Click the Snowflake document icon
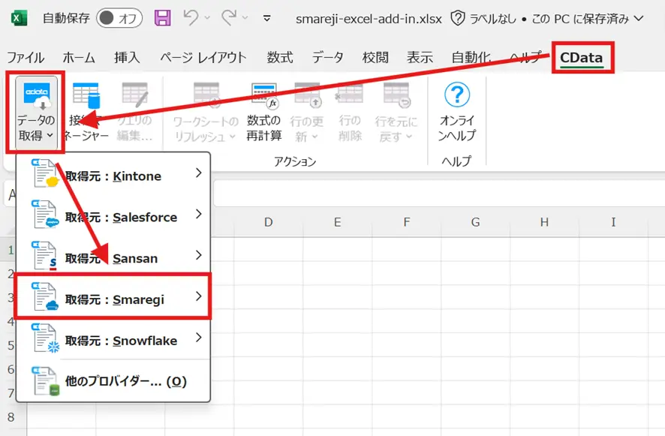665x436 pixels. click(x=45, y=338)
